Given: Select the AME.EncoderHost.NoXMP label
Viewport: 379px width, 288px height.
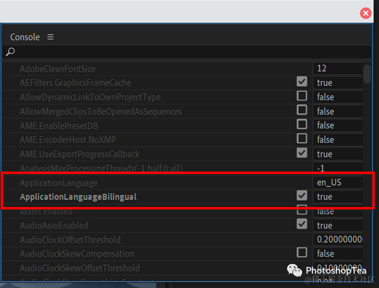Looking at the screenshot, I should (68, 140).
